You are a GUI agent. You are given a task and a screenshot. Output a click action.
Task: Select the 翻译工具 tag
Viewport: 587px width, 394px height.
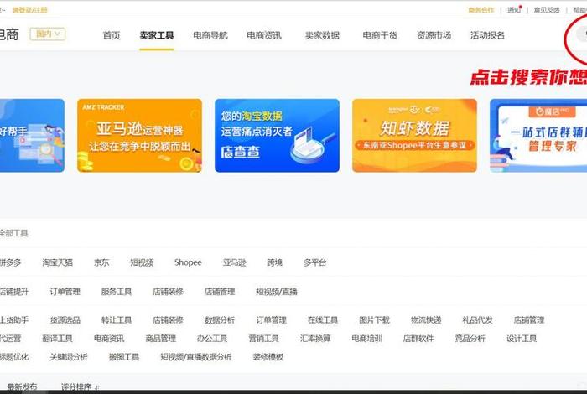pyautogui.click(x=57, y=338)
